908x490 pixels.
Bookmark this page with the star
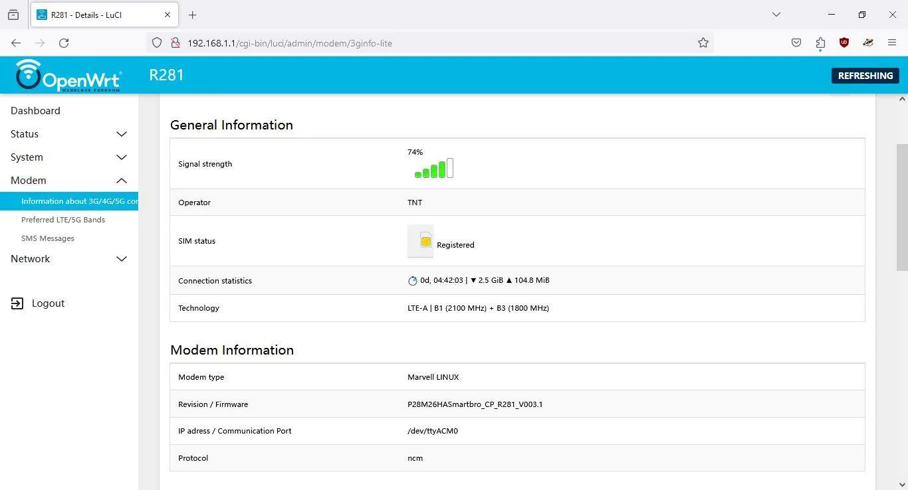(x=703, y=42)
